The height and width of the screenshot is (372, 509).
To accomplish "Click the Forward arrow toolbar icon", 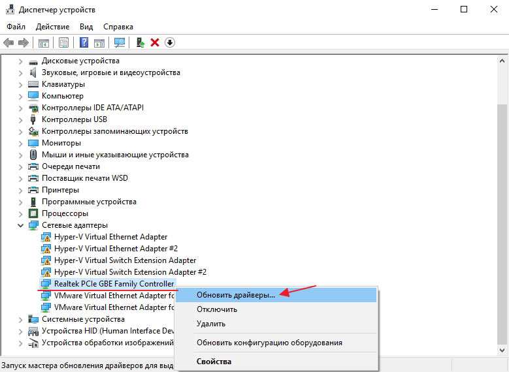I will point(24,42).
